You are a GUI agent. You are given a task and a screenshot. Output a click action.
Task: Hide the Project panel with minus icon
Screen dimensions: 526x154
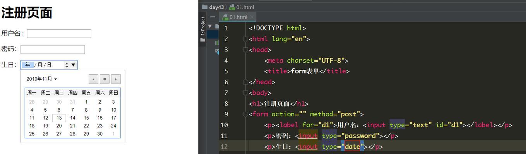coord(212,17)
